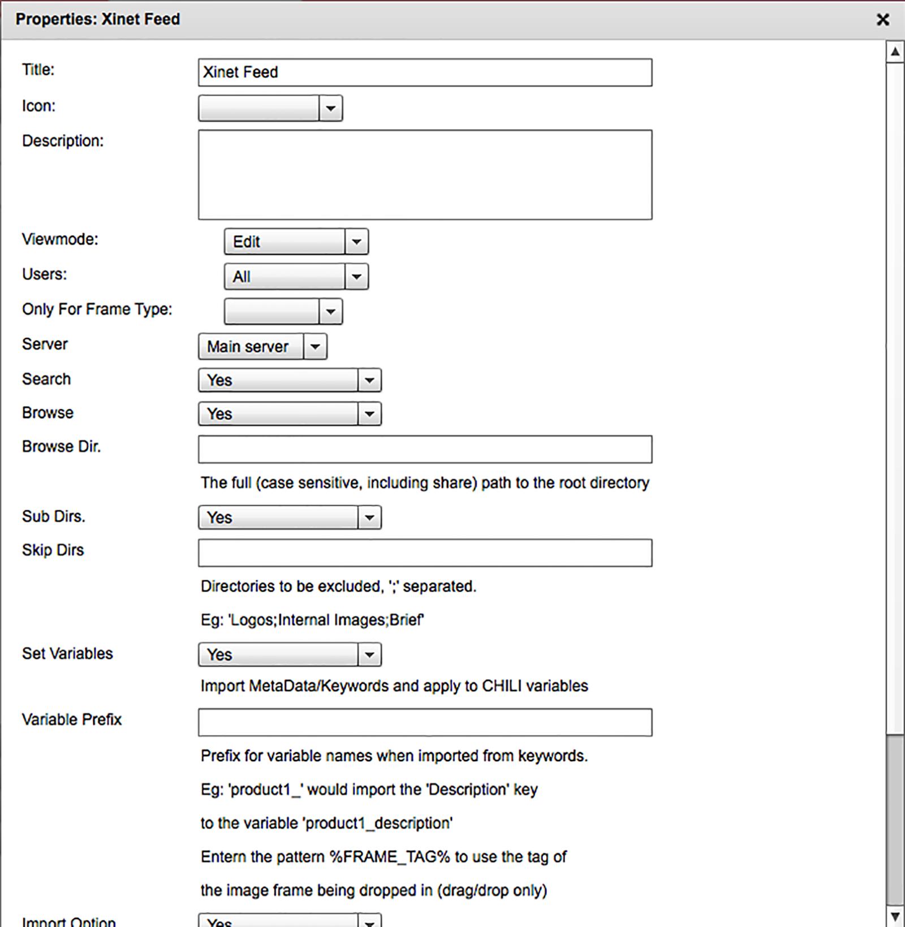The height and width of the screenshot is (927, 905).
Task: Click the scrollbar up arrow
Action: coord(895,52)
